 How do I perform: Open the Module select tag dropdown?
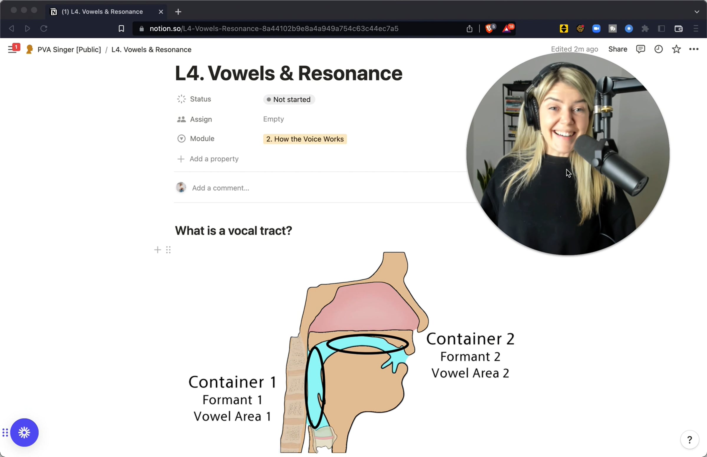[x=305, y=139]
